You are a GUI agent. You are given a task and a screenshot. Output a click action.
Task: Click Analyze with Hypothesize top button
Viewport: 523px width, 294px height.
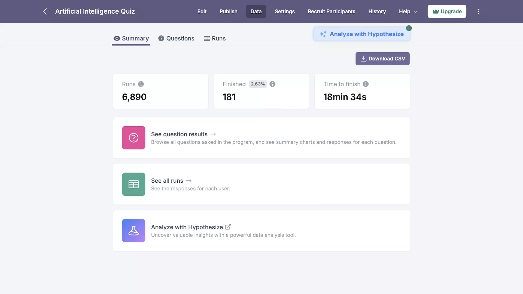click(x=362, y=34)
